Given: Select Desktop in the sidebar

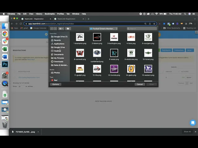Looking at the screenshot, I should pyautogui.click(x=56, y=51).
